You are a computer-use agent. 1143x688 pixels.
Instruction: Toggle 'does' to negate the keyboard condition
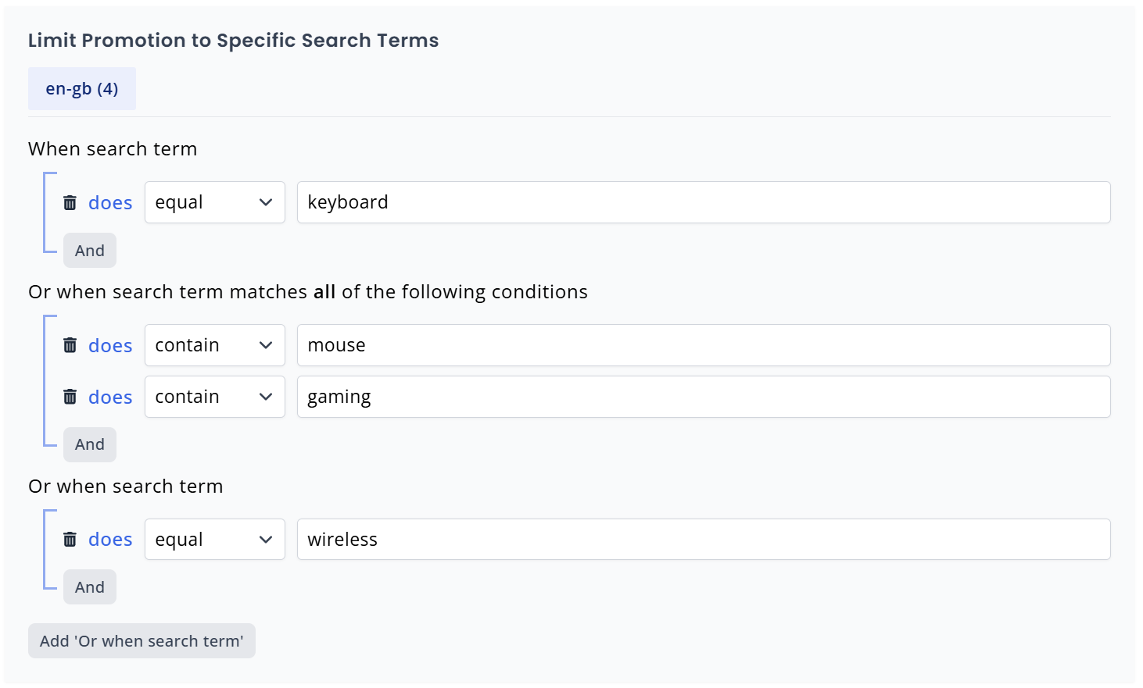click(109, 201)
